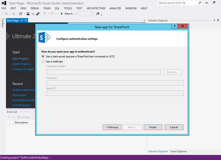Click the Quick Launch magnifier icon

coord(200,3)
